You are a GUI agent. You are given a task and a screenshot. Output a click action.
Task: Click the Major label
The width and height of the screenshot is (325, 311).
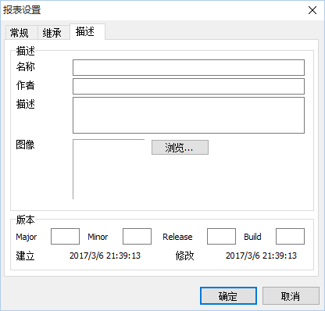click(x=27, y=237)
